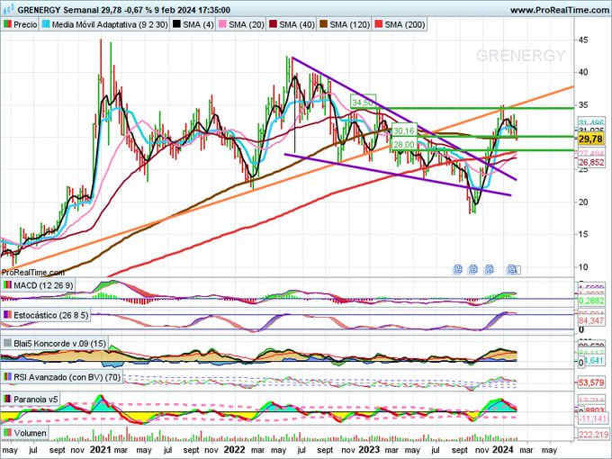Screen dimensions: 612x459
Task: Click the brown SMA (120) color swatch
Action: 324,24
